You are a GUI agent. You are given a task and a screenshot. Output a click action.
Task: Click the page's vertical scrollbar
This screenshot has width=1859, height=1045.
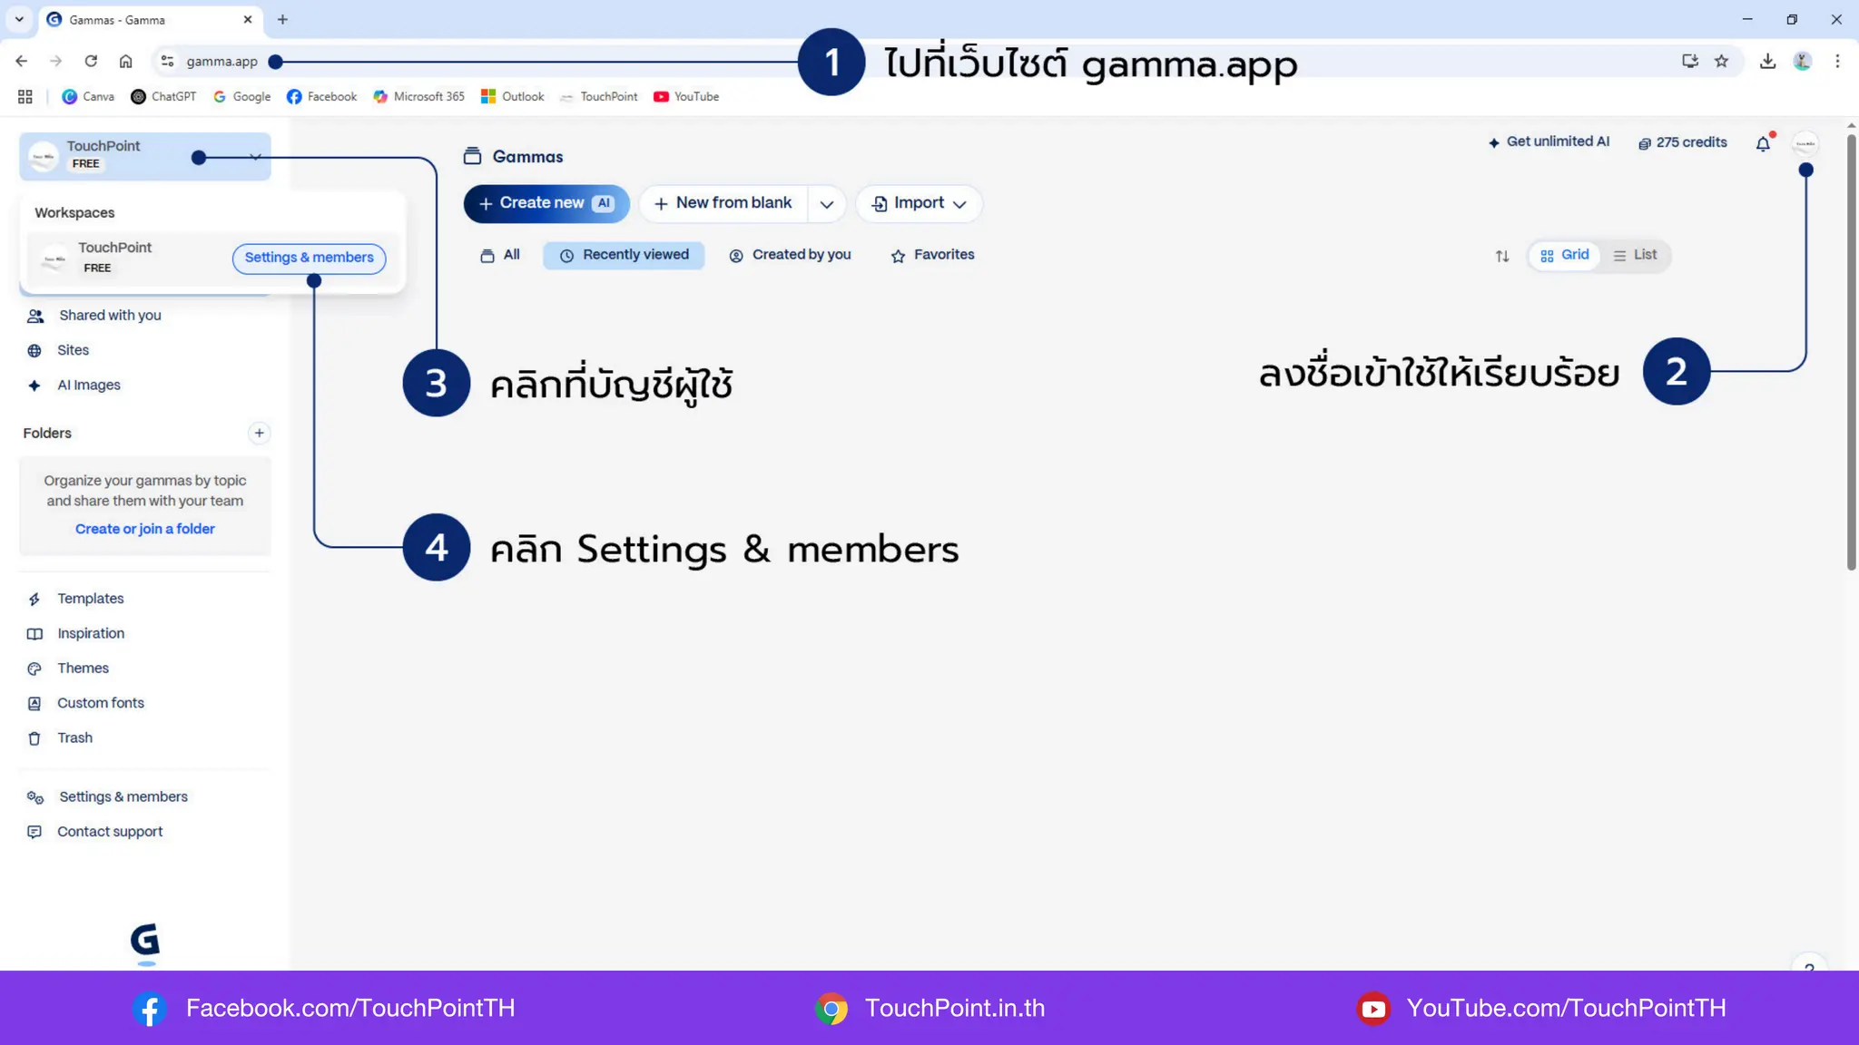[x=1851, y=354]
